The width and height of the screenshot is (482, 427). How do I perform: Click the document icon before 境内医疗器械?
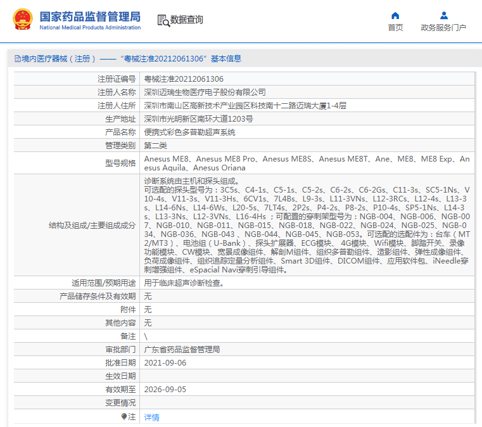(x=17, y=59)
